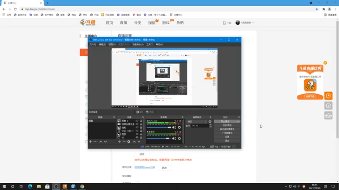Viewport: 339px width, 190px height.
Task: Move scene down in Scenes panel
Action: [x=106, y=141]
